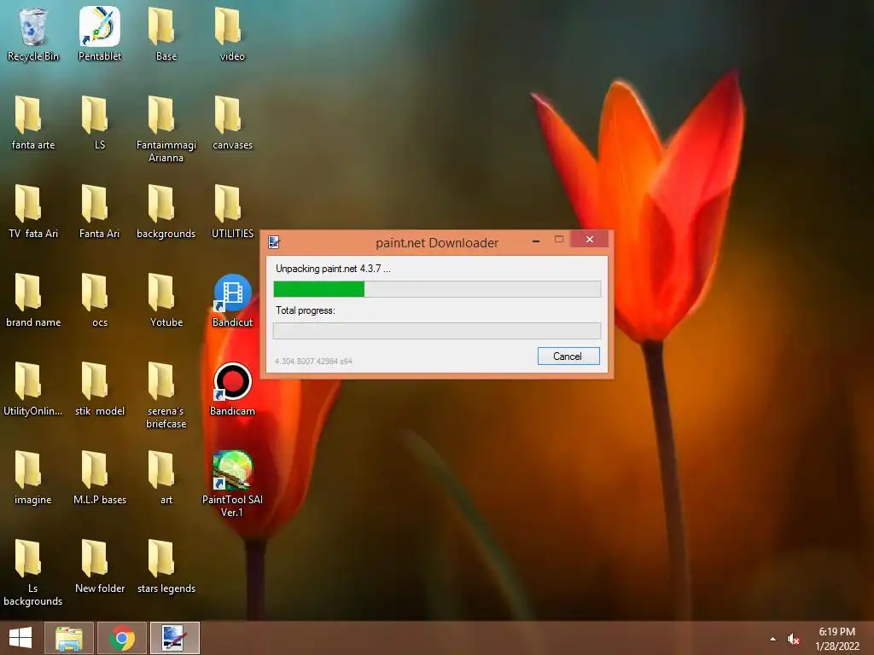Select the stars legends folder
The image size is (874, 655).
coord(166,566)
